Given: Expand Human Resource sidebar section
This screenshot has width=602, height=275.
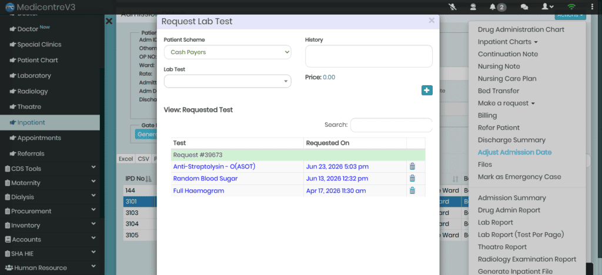Looking at the screenshot, I should click(x=50, y=268).
